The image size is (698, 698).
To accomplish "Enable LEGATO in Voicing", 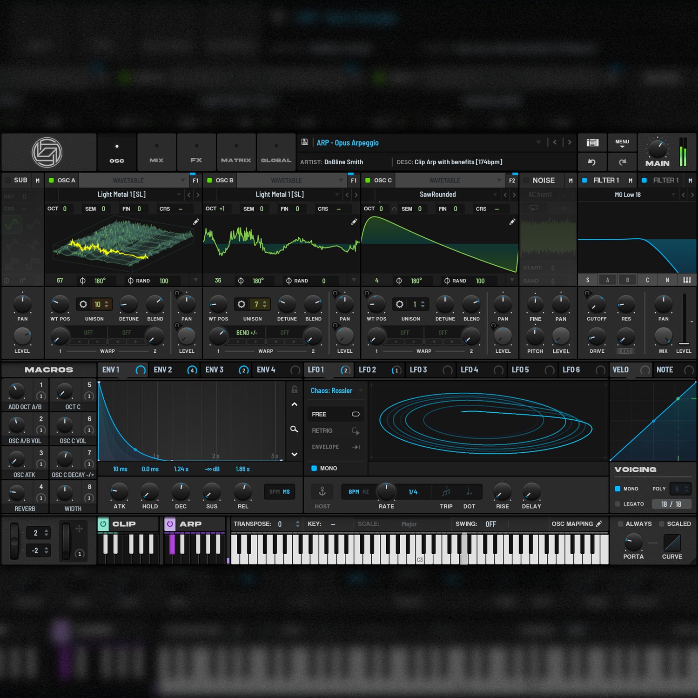I will pos(617,504).
